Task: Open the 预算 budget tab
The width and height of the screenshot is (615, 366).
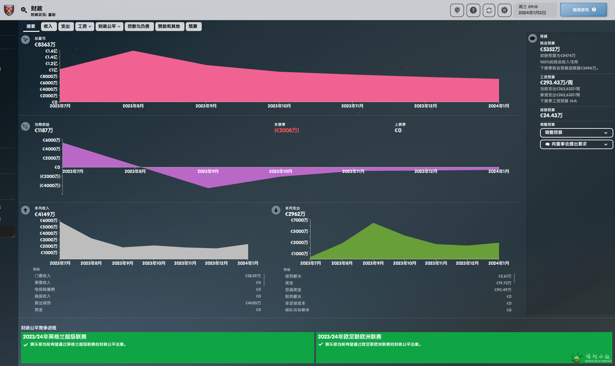Action: click(x=193, y=26)
